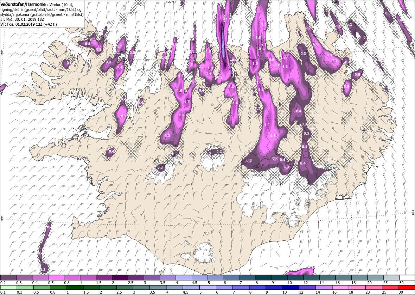This screenshot has height=295, width=415.
Task: Click the Veðurstofan/Harmonie title text
Action: [23, 4]
